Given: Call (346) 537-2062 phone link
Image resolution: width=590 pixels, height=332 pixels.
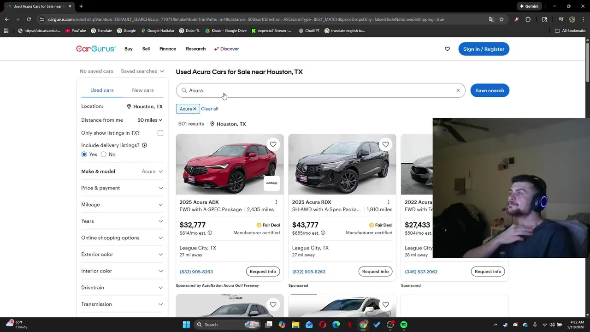Looking at the screenshot, I should coord(421,272).
